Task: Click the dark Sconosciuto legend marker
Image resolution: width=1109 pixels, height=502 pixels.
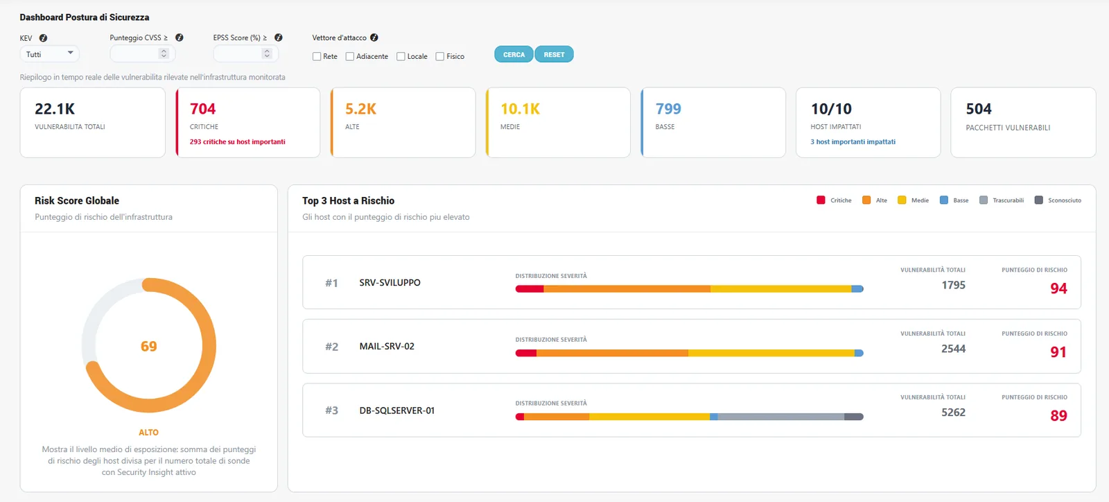Action: [1038, 200]
